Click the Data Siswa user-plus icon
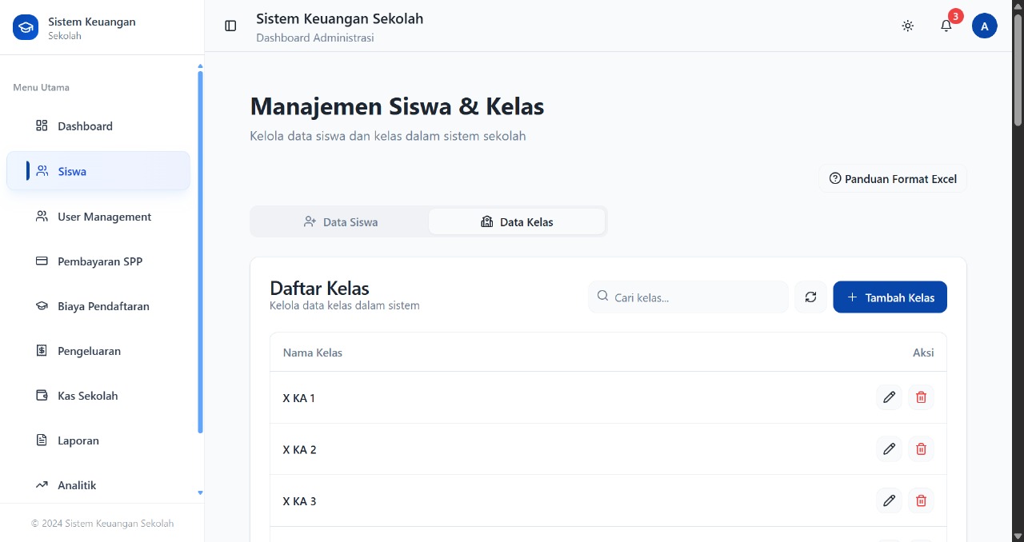Viewport: 1024px width, 542px height. pos(310,221)
